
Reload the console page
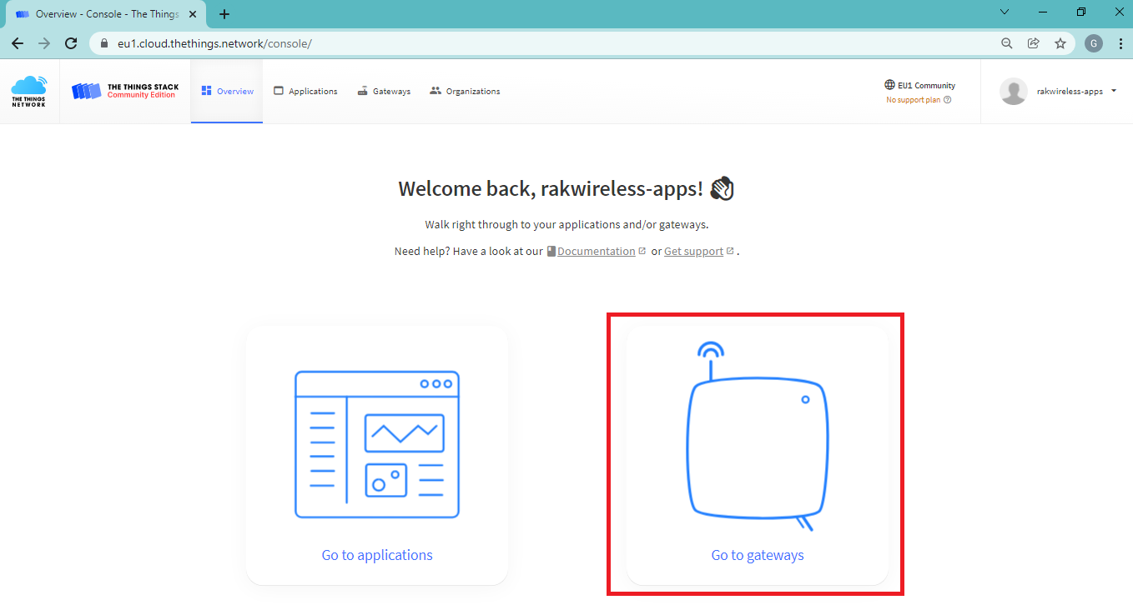pos(71,43)
